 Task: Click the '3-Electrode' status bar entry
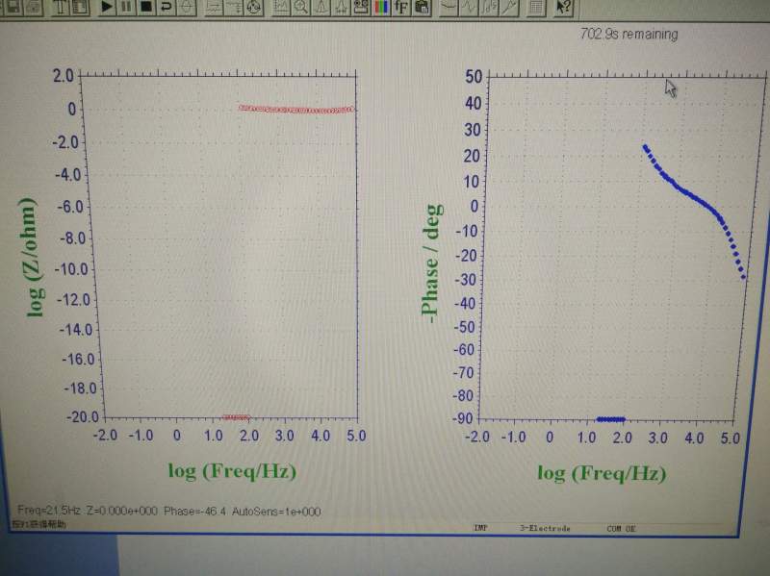[x=545, y=529]
